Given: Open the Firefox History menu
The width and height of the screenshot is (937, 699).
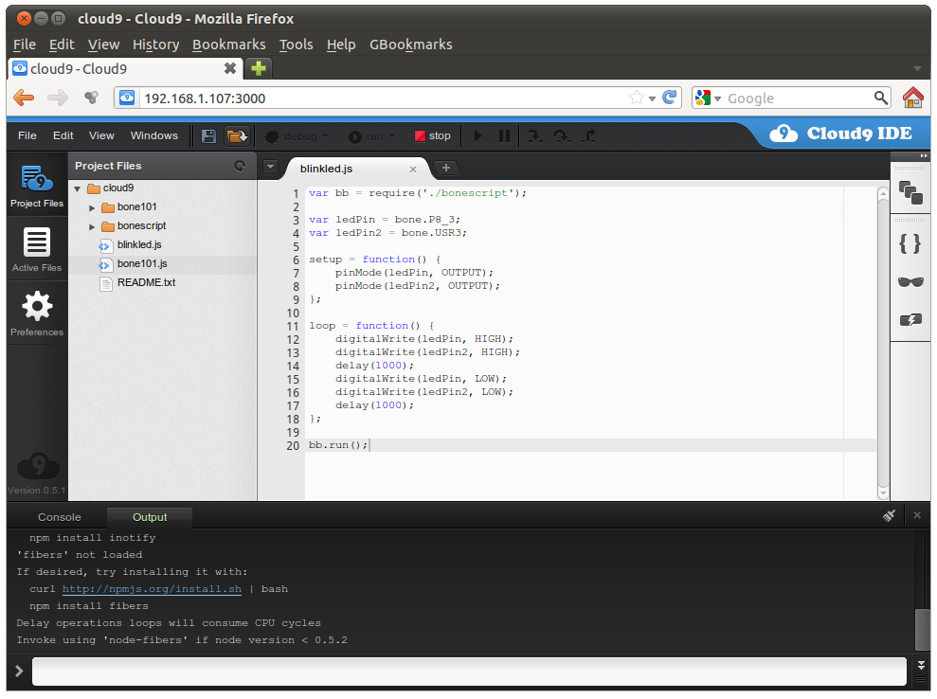Looking at the screenshot, I should coord(156,45).
